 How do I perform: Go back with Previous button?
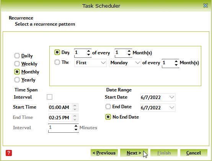click(x=104, y=153)
